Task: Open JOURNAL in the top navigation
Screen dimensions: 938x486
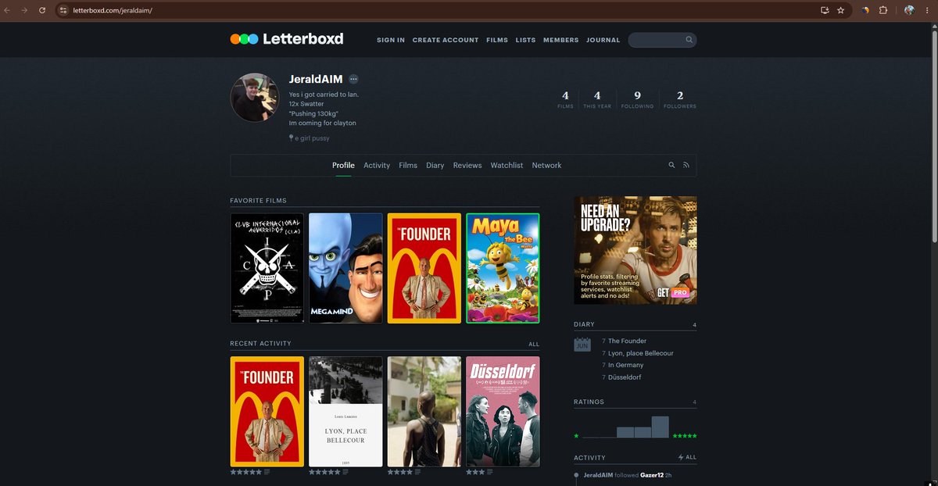Action: pyautogui.click(x=603, y=40)
